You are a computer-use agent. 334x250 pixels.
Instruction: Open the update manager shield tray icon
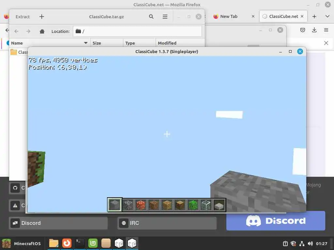point(293,243)
